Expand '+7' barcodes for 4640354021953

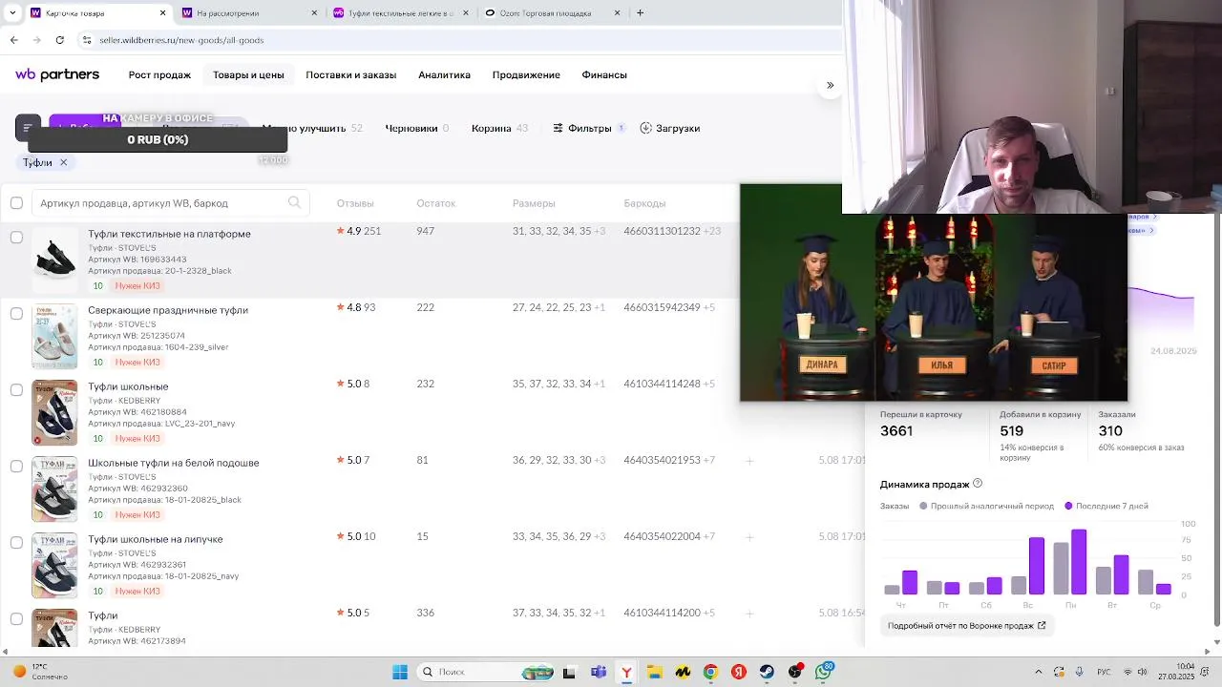[x=708, y=460]
